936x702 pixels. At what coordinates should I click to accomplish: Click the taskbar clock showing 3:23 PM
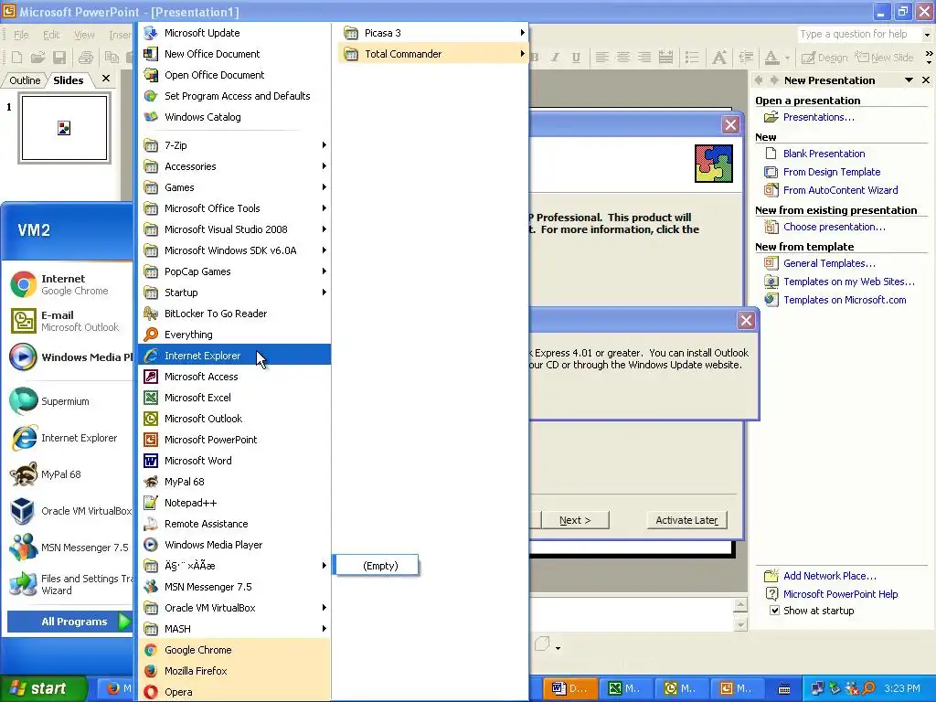[x=902, y=688]
